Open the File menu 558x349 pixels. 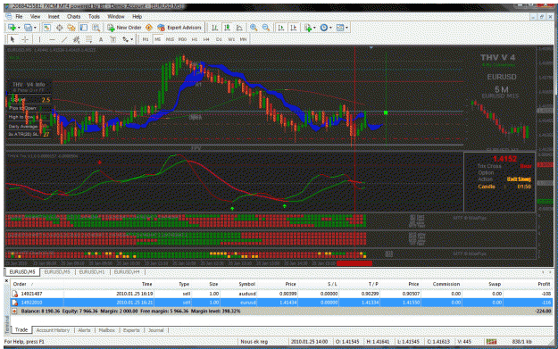click(x=19, y=16)
